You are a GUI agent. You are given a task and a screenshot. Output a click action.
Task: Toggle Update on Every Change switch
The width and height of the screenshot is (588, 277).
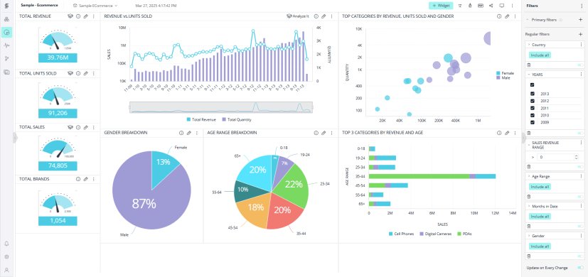point(580,268)
